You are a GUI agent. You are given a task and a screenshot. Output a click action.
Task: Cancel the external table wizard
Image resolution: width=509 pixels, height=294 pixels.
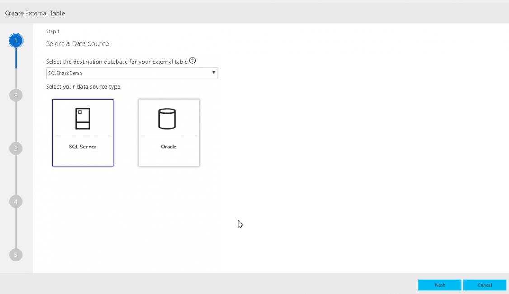[485, 285]
